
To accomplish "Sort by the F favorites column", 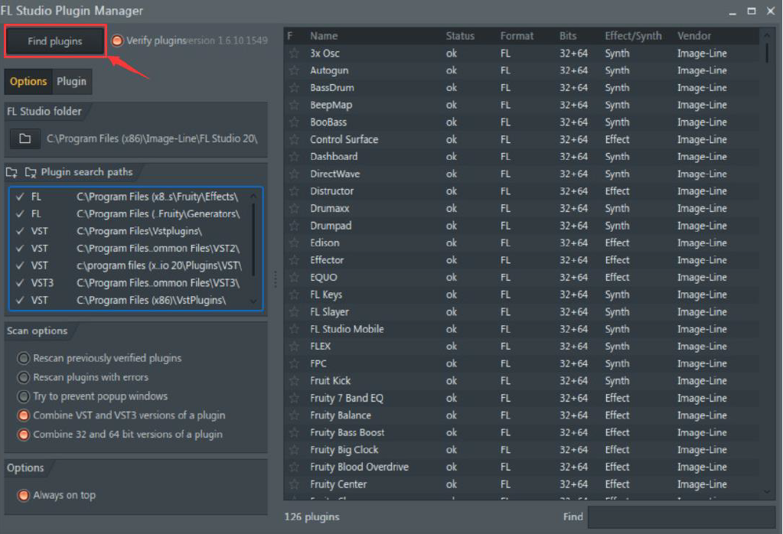I will (289, 36).
